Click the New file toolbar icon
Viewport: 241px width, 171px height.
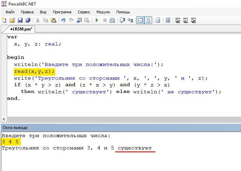click(x=4, y=20)
